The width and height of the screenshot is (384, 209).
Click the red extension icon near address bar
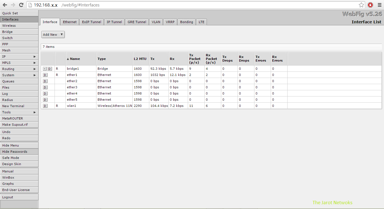tap(370, 5)
